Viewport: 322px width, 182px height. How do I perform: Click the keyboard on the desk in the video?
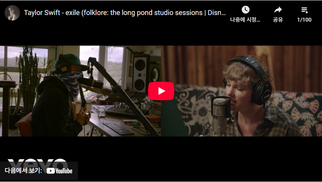(x=118, y=128)
